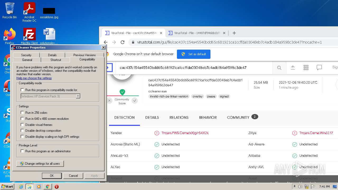Click Zillya Trojan.Cerna.Win32 detection

[316, 133]
